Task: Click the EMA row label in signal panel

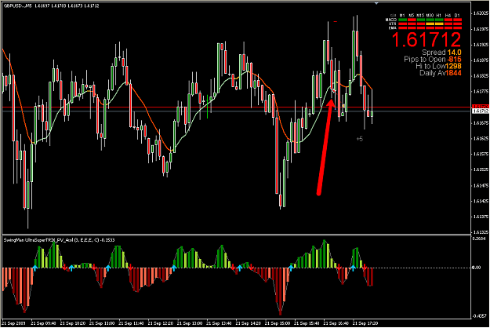Action: pos(393,27)
